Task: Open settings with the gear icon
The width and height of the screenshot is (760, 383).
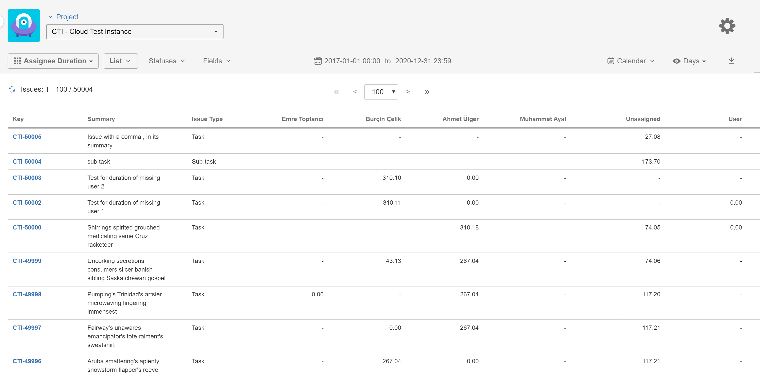Action: 727,26
